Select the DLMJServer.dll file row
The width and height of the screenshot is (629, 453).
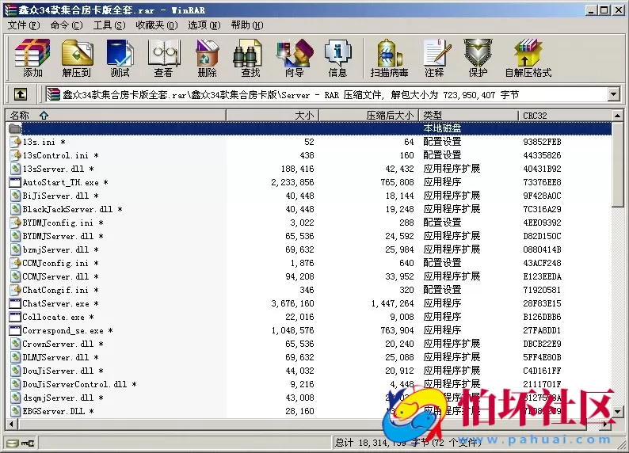coord(309,357)
